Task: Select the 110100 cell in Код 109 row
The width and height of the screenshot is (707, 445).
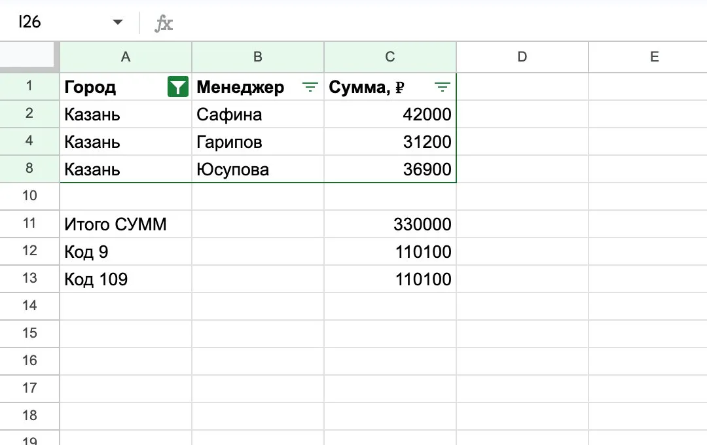Action: pyautogui.click(x=390, y=279)
